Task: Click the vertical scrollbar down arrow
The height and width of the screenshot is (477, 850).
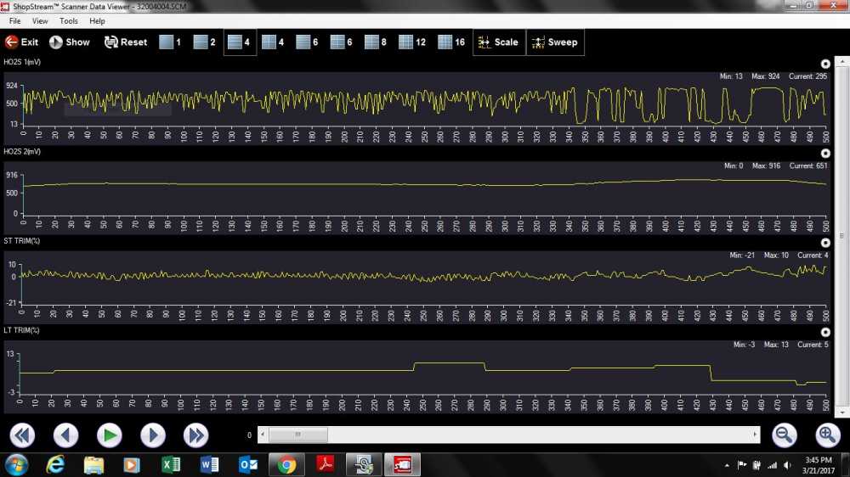Action: [x=841, y=412]
